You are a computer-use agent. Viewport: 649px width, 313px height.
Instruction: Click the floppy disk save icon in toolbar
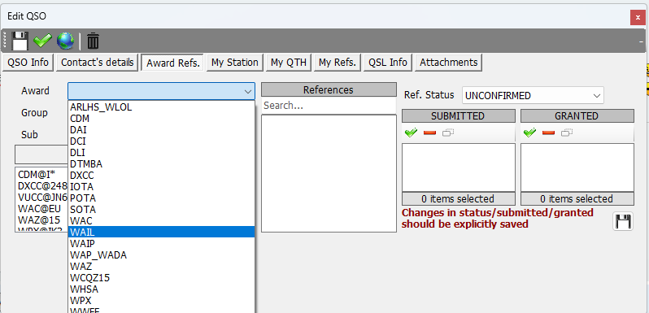point(19,41)
